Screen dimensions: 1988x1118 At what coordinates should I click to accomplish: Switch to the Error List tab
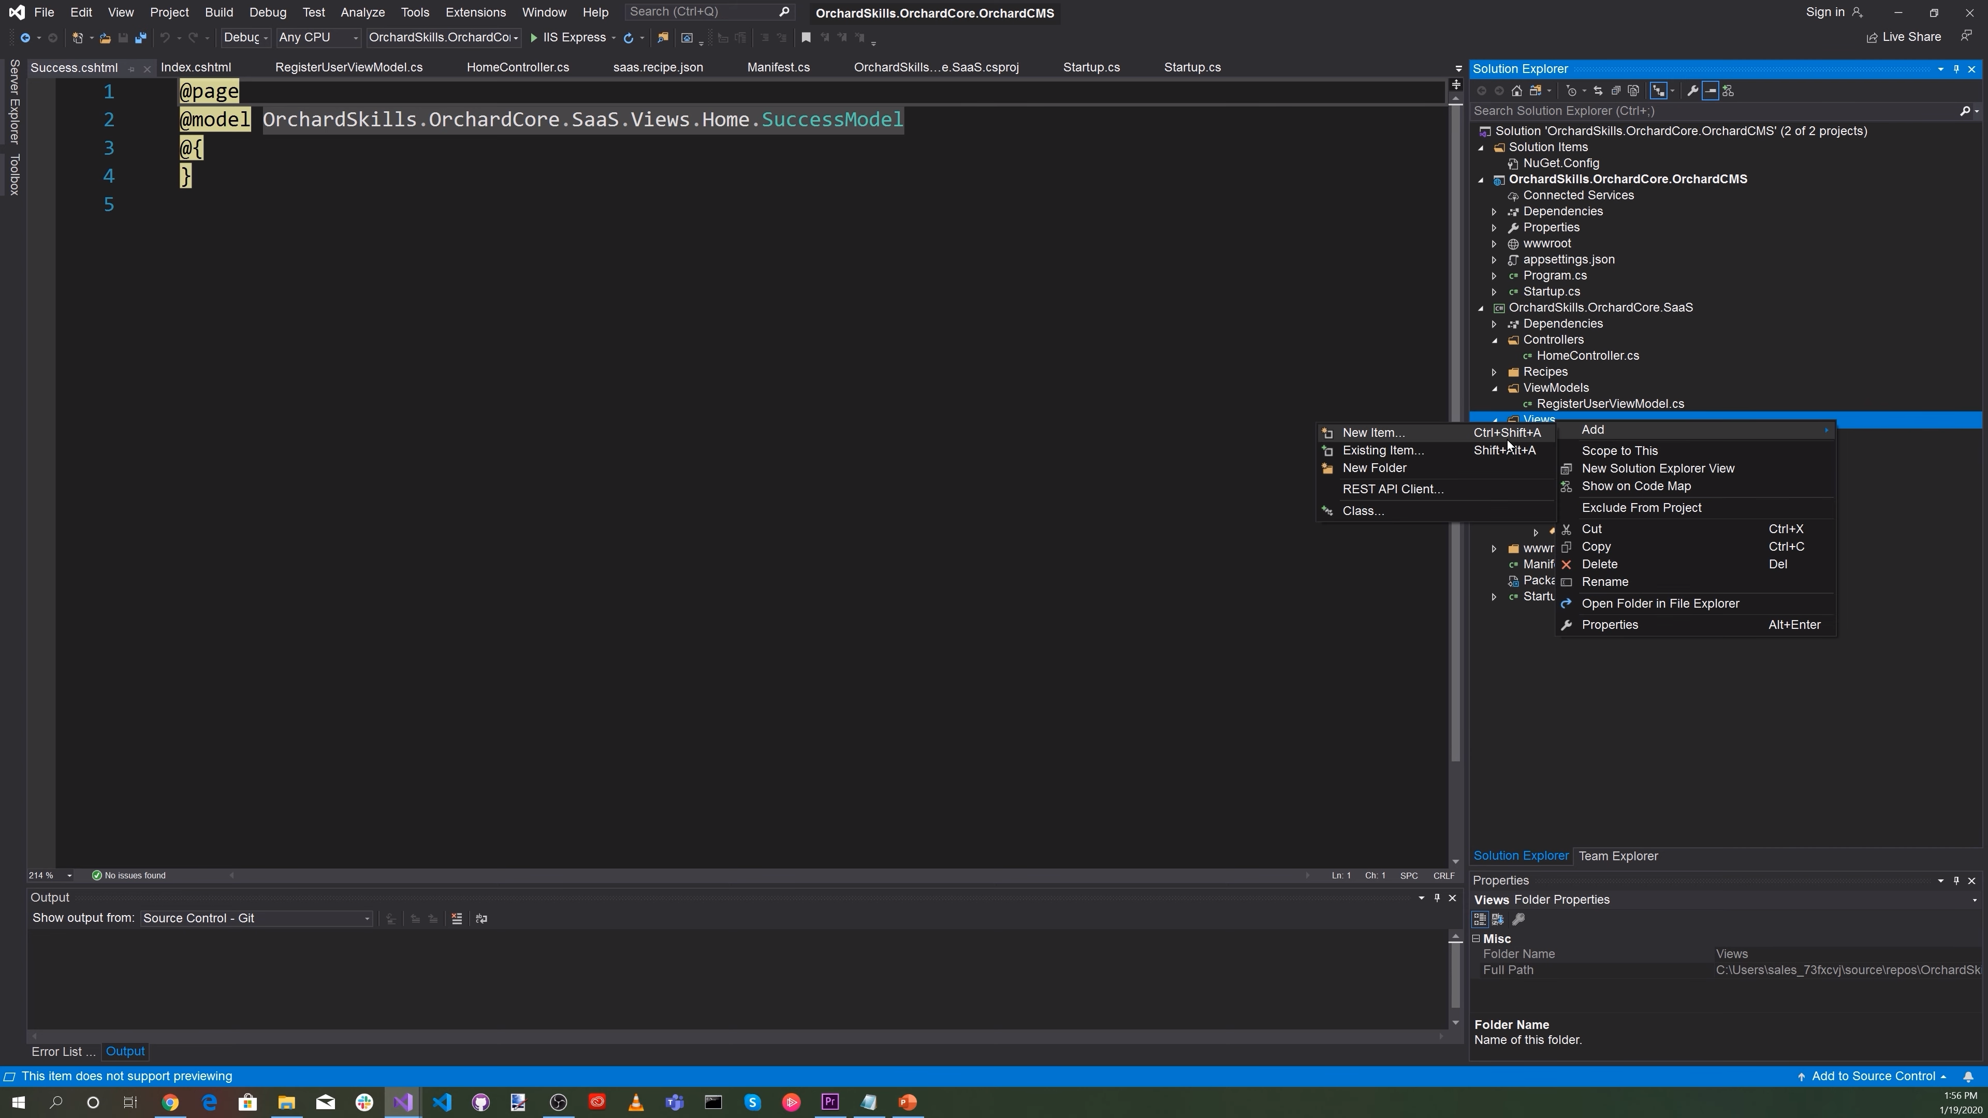point(63,1052)
